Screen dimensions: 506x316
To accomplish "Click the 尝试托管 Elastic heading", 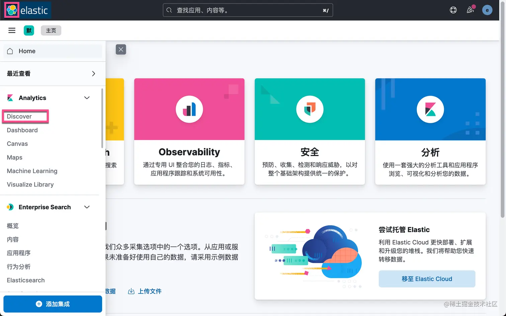I will click(404, 230).
